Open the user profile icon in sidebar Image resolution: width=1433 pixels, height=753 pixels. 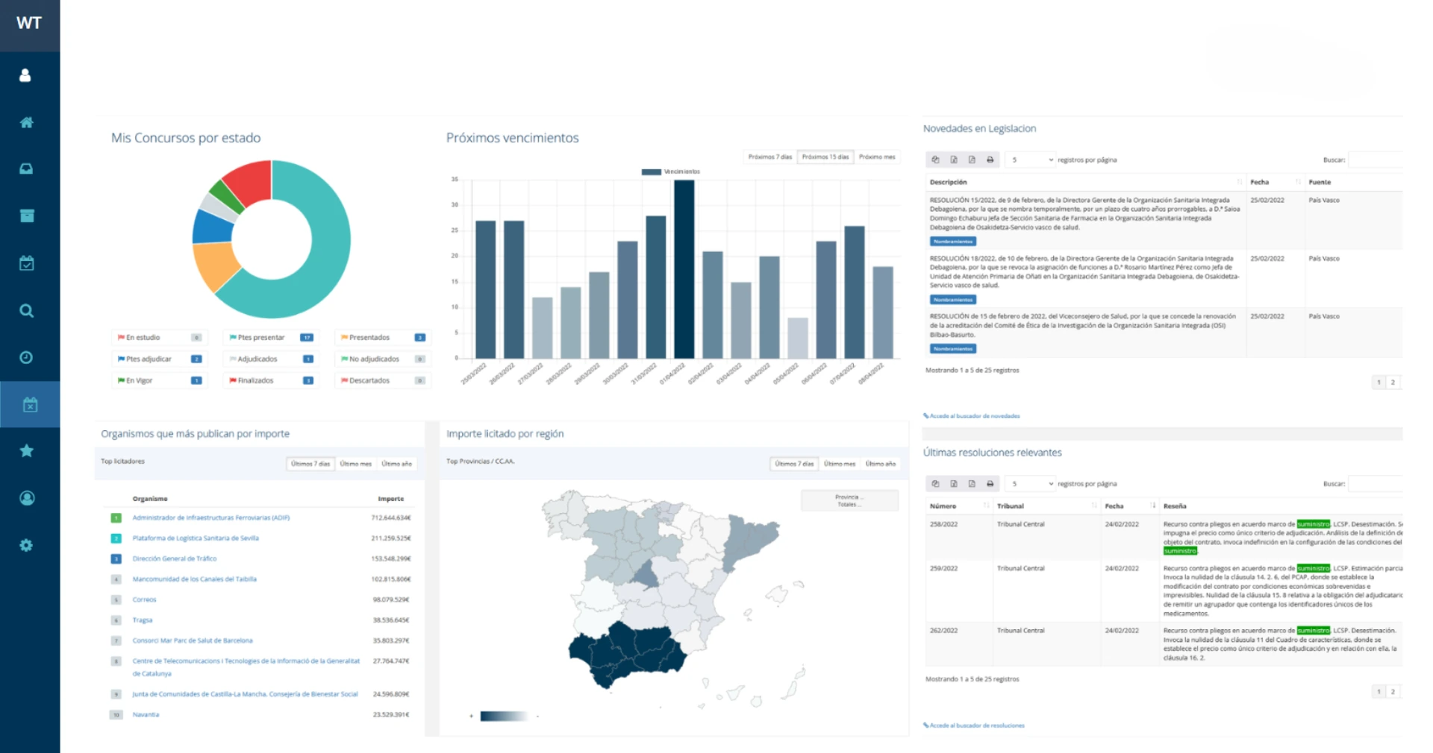(x=25, y=75)
